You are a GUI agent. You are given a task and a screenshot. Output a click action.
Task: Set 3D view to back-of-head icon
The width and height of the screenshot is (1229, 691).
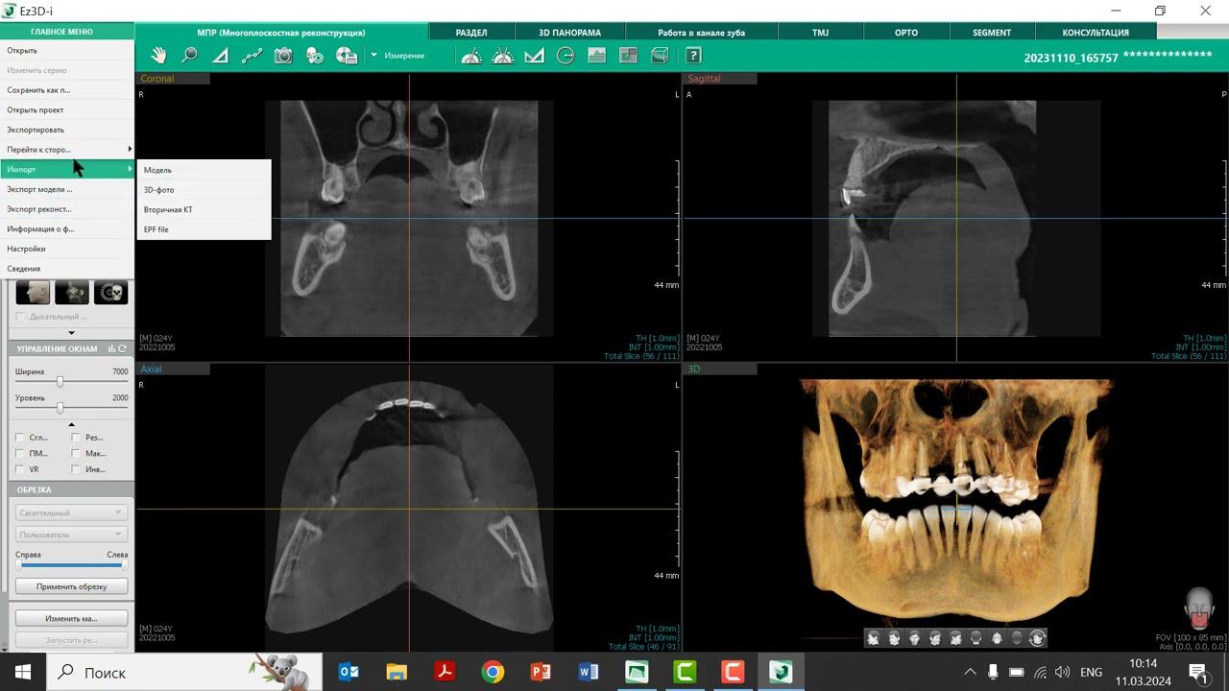pos(976,638)
